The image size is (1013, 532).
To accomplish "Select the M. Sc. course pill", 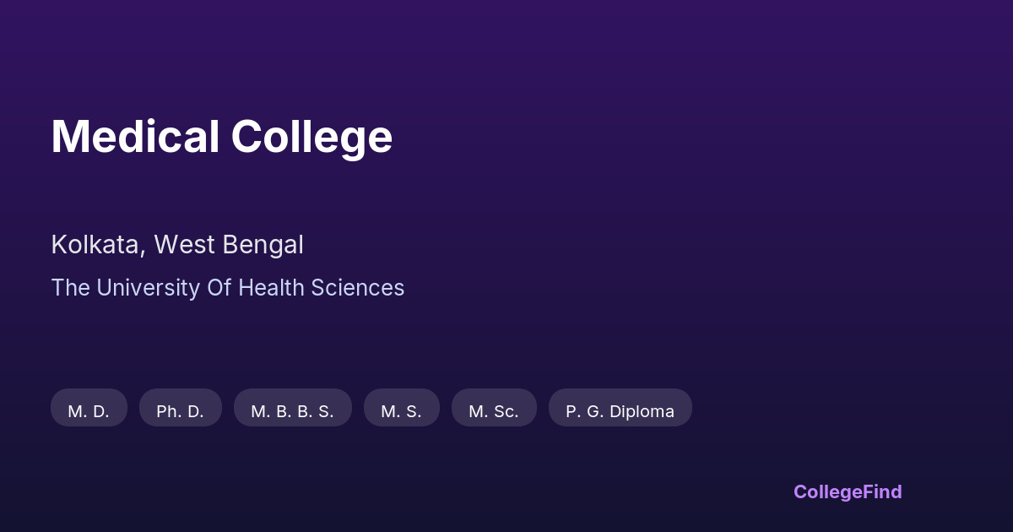I will [x=494, y=408].
